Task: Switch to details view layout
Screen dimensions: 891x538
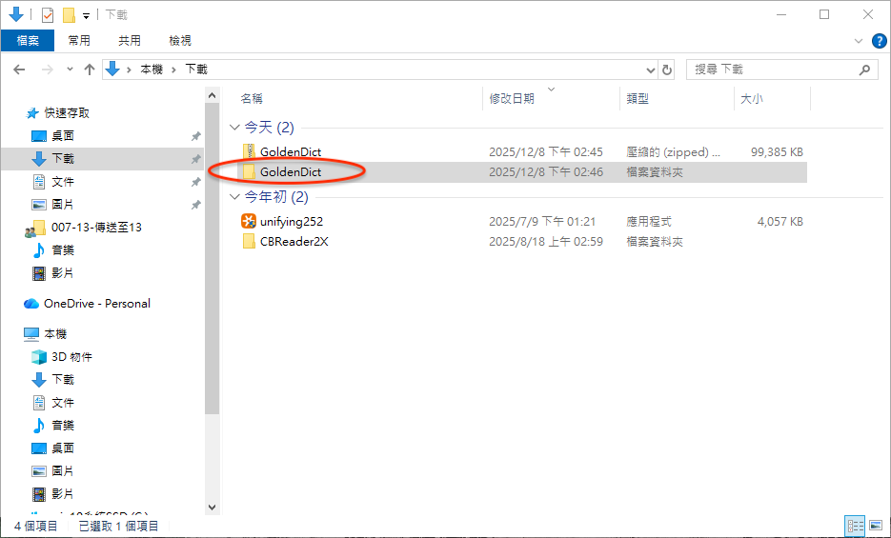Action: 855,526
